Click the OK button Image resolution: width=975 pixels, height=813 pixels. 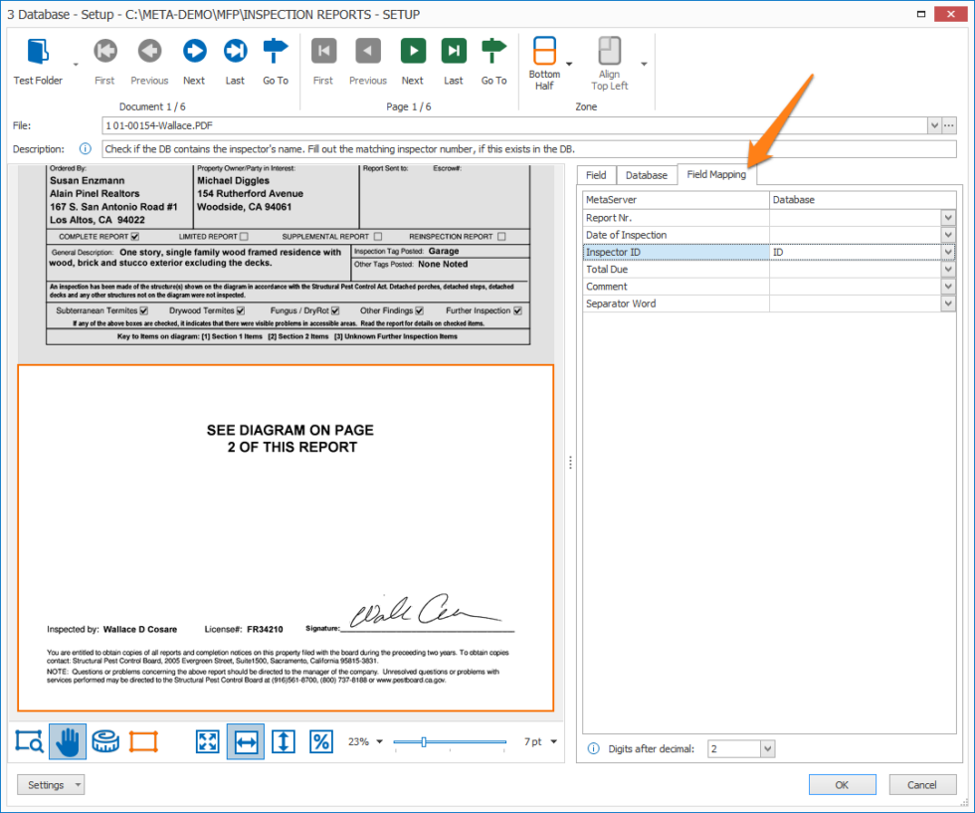[x=842, y=784]
